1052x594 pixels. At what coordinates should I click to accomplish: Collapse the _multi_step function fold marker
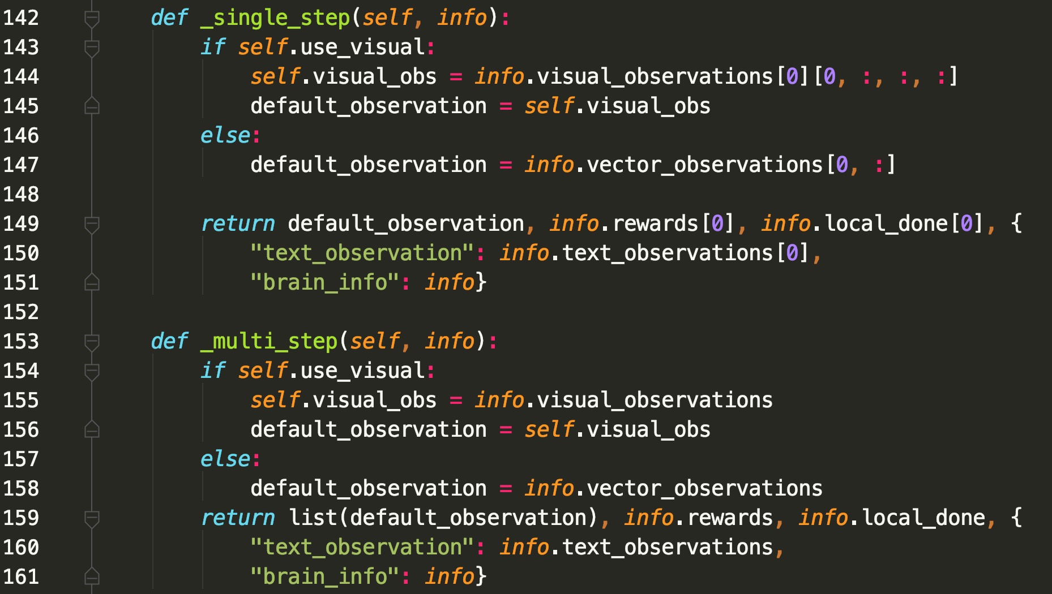[x=91, y=341]
